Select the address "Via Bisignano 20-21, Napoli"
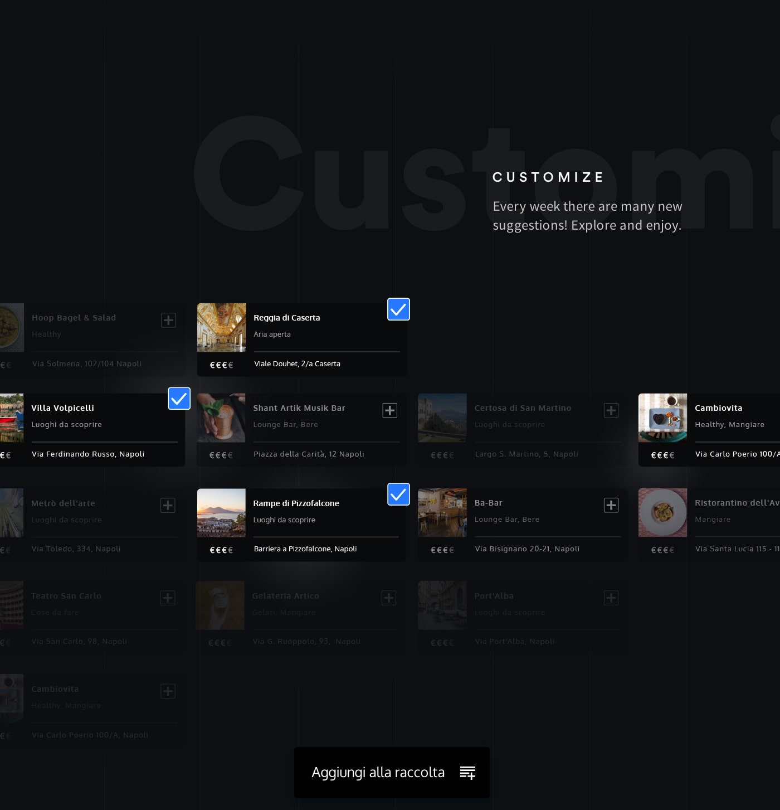This screenshot has height=810, width=780. pyautogui.click(x=527, y=549)
